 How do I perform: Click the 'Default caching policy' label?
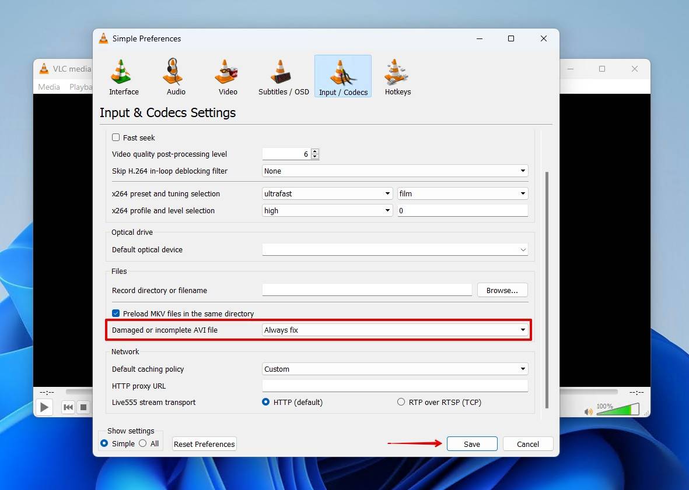tap(148, 369)
